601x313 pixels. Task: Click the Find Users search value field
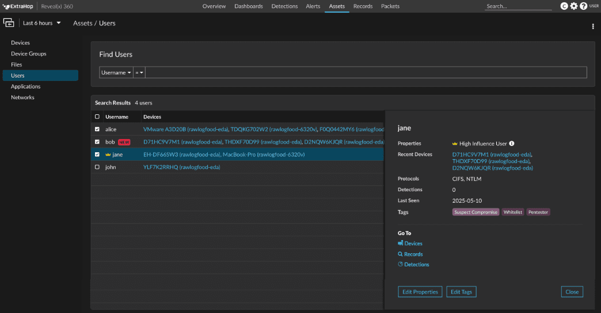coord(366,72)
